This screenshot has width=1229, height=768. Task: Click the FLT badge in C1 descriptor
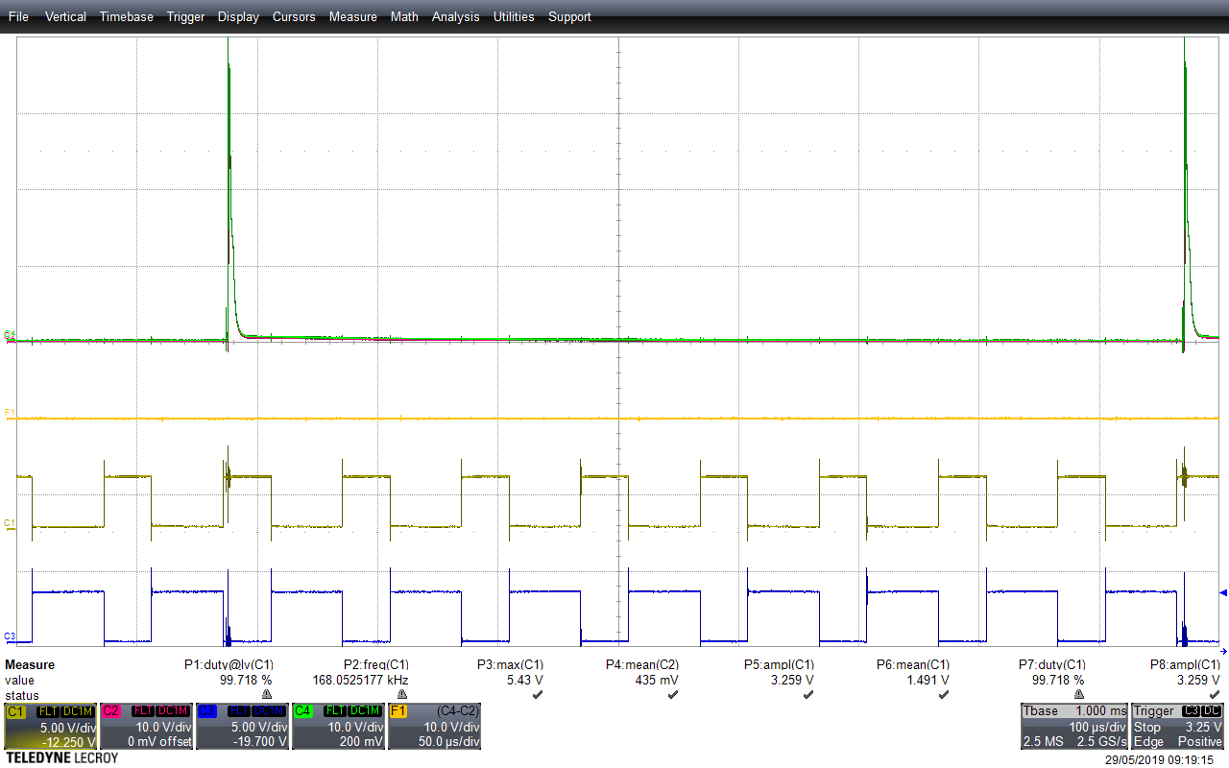(x=46, y=710)
